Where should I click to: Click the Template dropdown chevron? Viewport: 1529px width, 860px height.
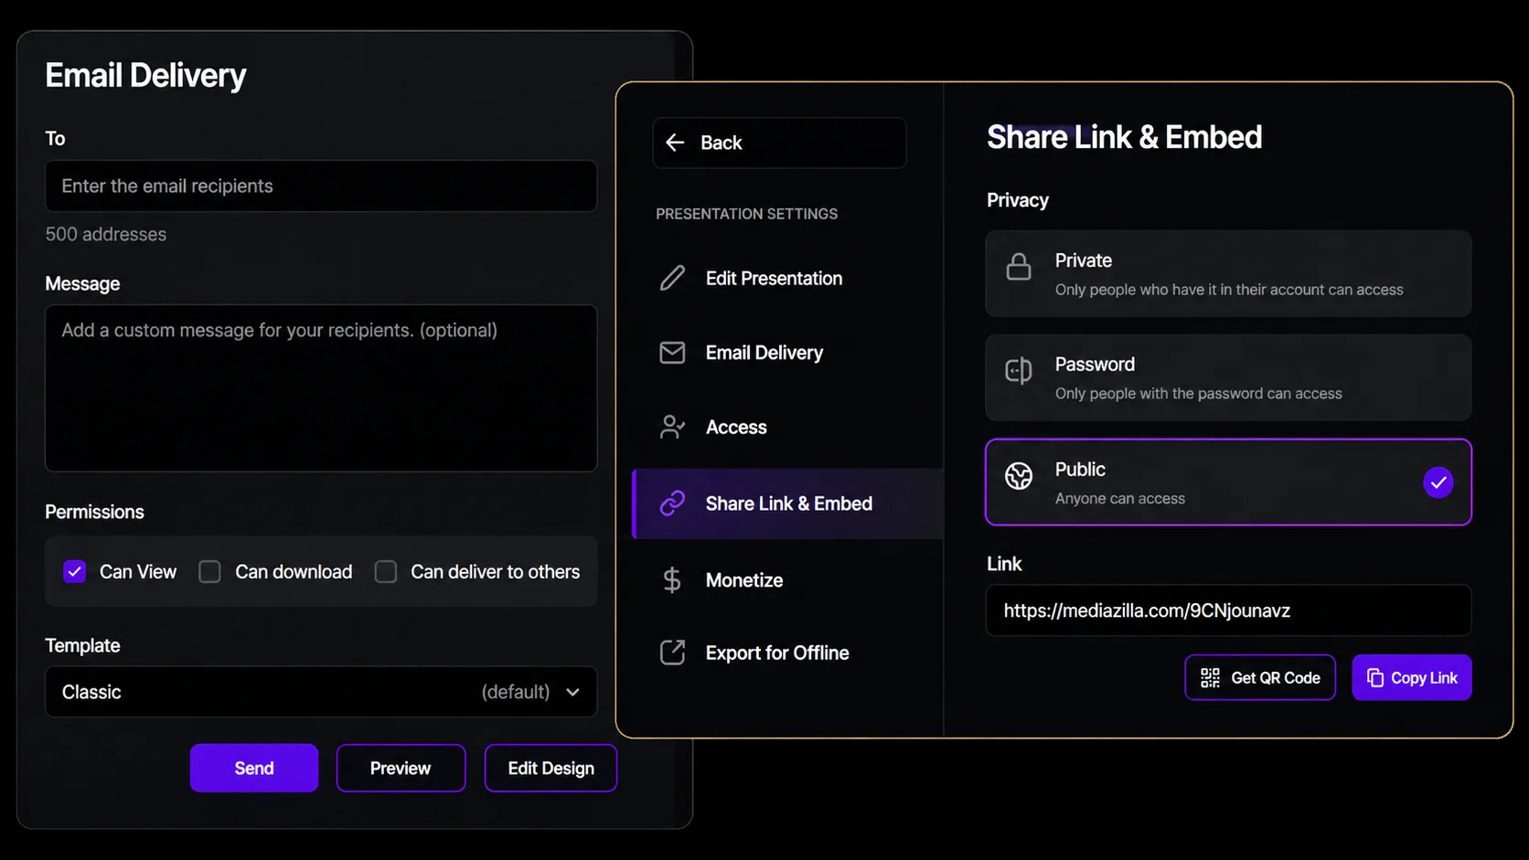pyautogui.click(x=572, y=692)
